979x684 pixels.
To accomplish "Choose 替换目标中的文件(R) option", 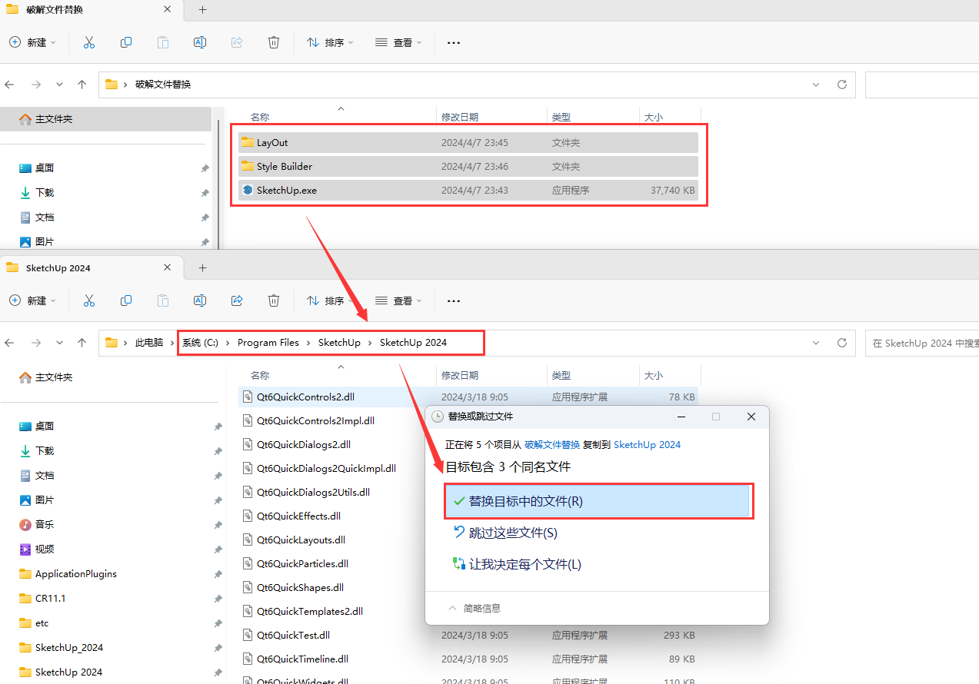I will coord(597,501).
